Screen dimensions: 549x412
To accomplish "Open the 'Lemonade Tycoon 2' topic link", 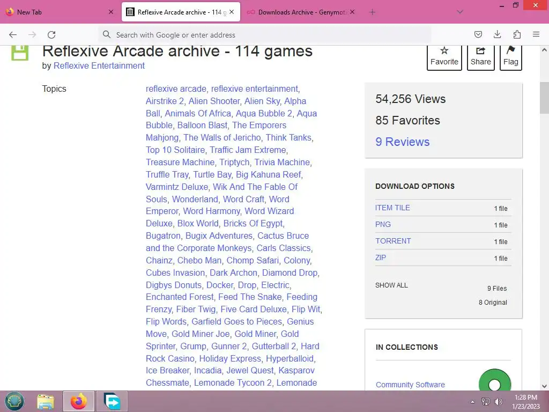I will [233, 382].
